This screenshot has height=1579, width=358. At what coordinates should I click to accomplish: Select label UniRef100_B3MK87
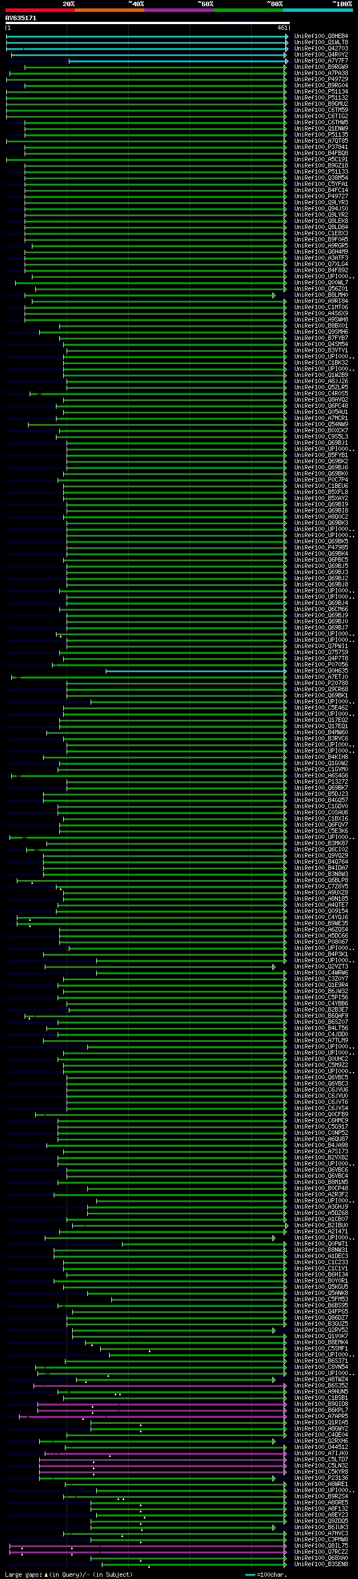coord(321,844)
